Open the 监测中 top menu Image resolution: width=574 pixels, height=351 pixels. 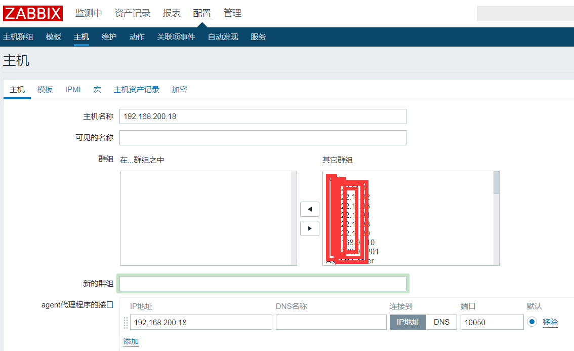click(89, 13)
